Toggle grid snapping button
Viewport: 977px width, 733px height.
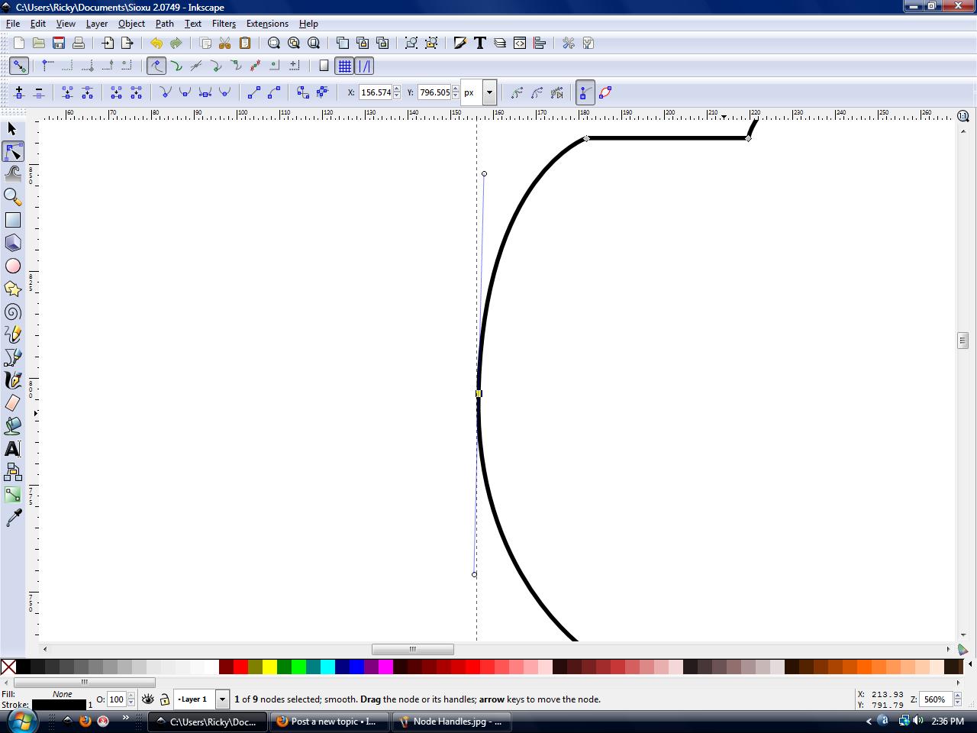pos(345,66)
